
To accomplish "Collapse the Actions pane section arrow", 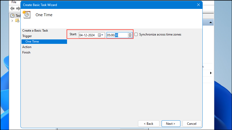I will coord(210,23).
